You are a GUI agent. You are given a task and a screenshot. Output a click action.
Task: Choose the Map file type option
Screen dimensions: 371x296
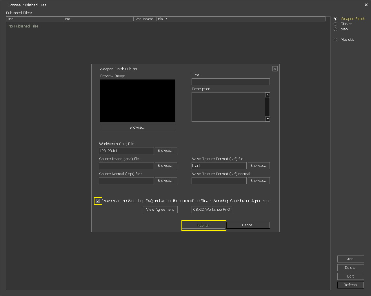335,29
